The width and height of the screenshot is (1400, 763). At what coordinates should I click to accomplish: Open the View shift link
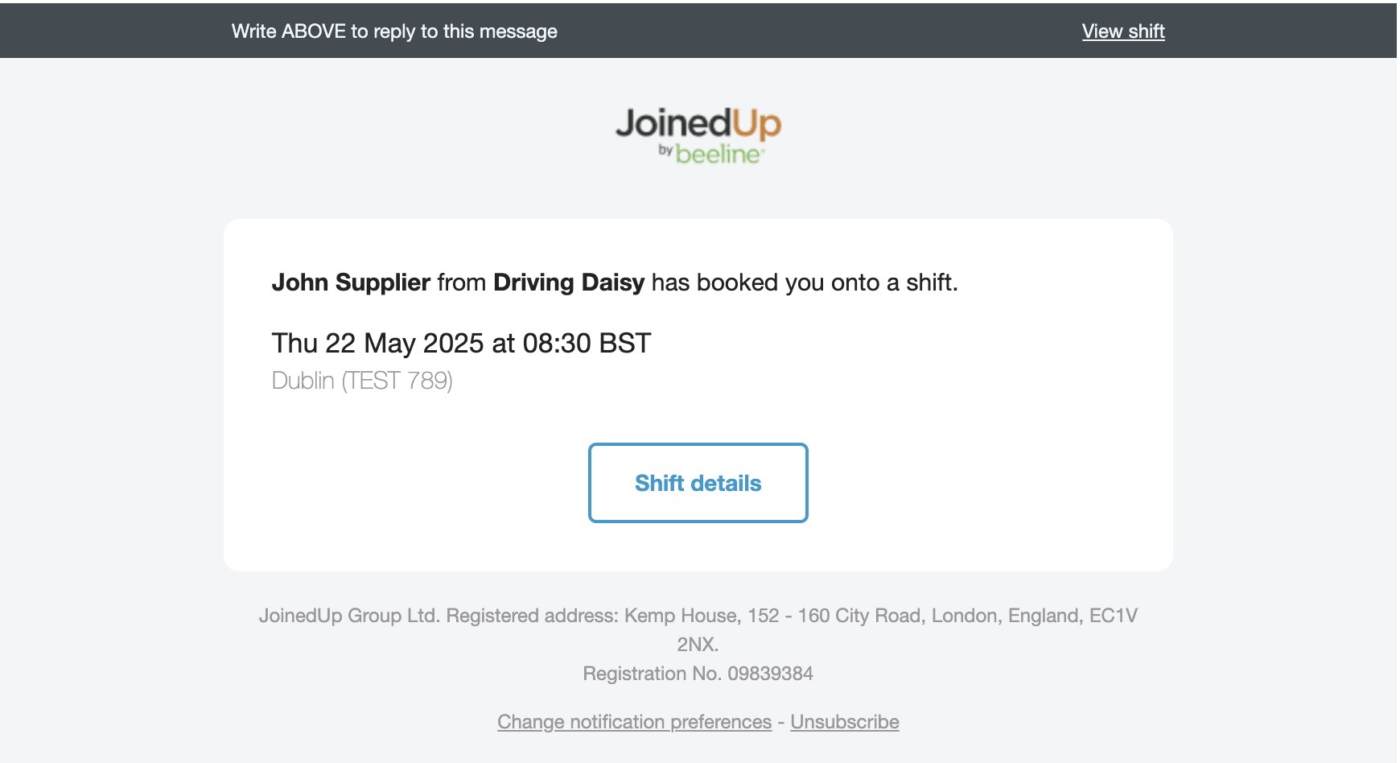1122,31
